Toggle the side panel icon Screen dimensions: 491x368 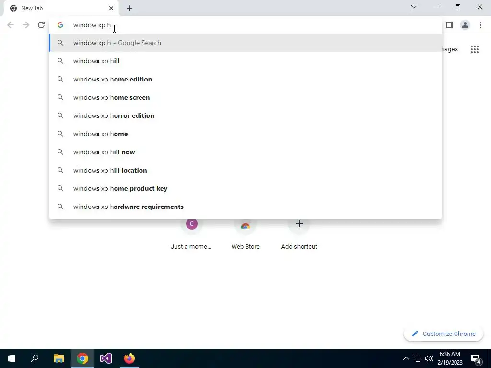coord(450,25)
